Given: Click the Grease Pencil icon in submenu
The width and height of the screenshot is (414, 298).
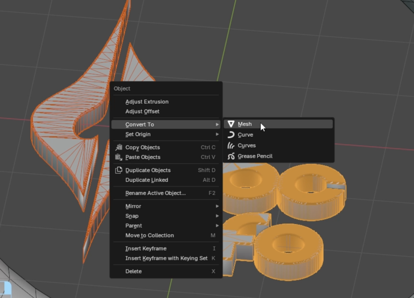Looking at the screenshot, I should pos(231,156).
